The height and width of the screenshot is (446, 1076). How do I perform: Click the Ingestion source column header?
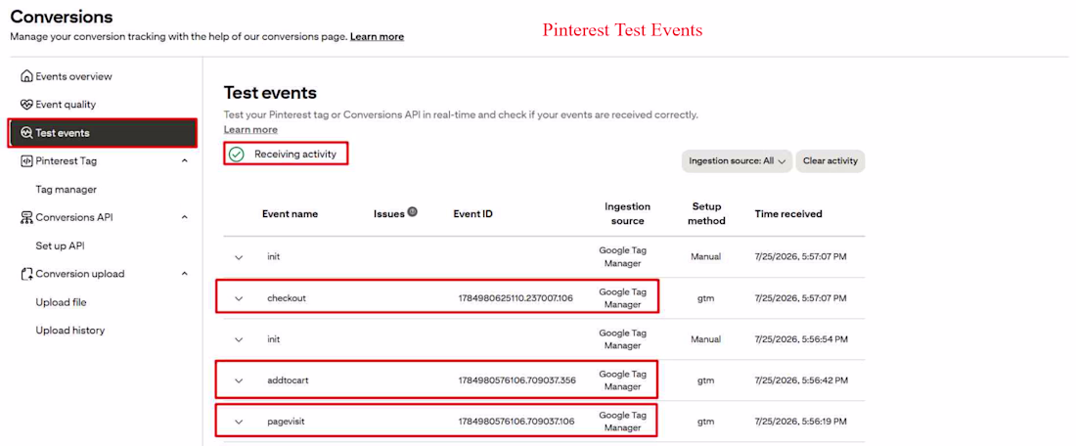coord(627,214)
